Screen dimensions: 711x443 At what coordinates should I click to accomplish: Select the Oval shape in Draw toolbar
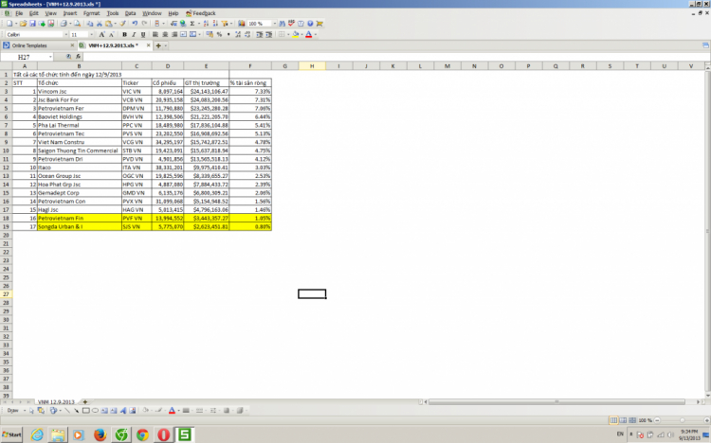(95, 411)
